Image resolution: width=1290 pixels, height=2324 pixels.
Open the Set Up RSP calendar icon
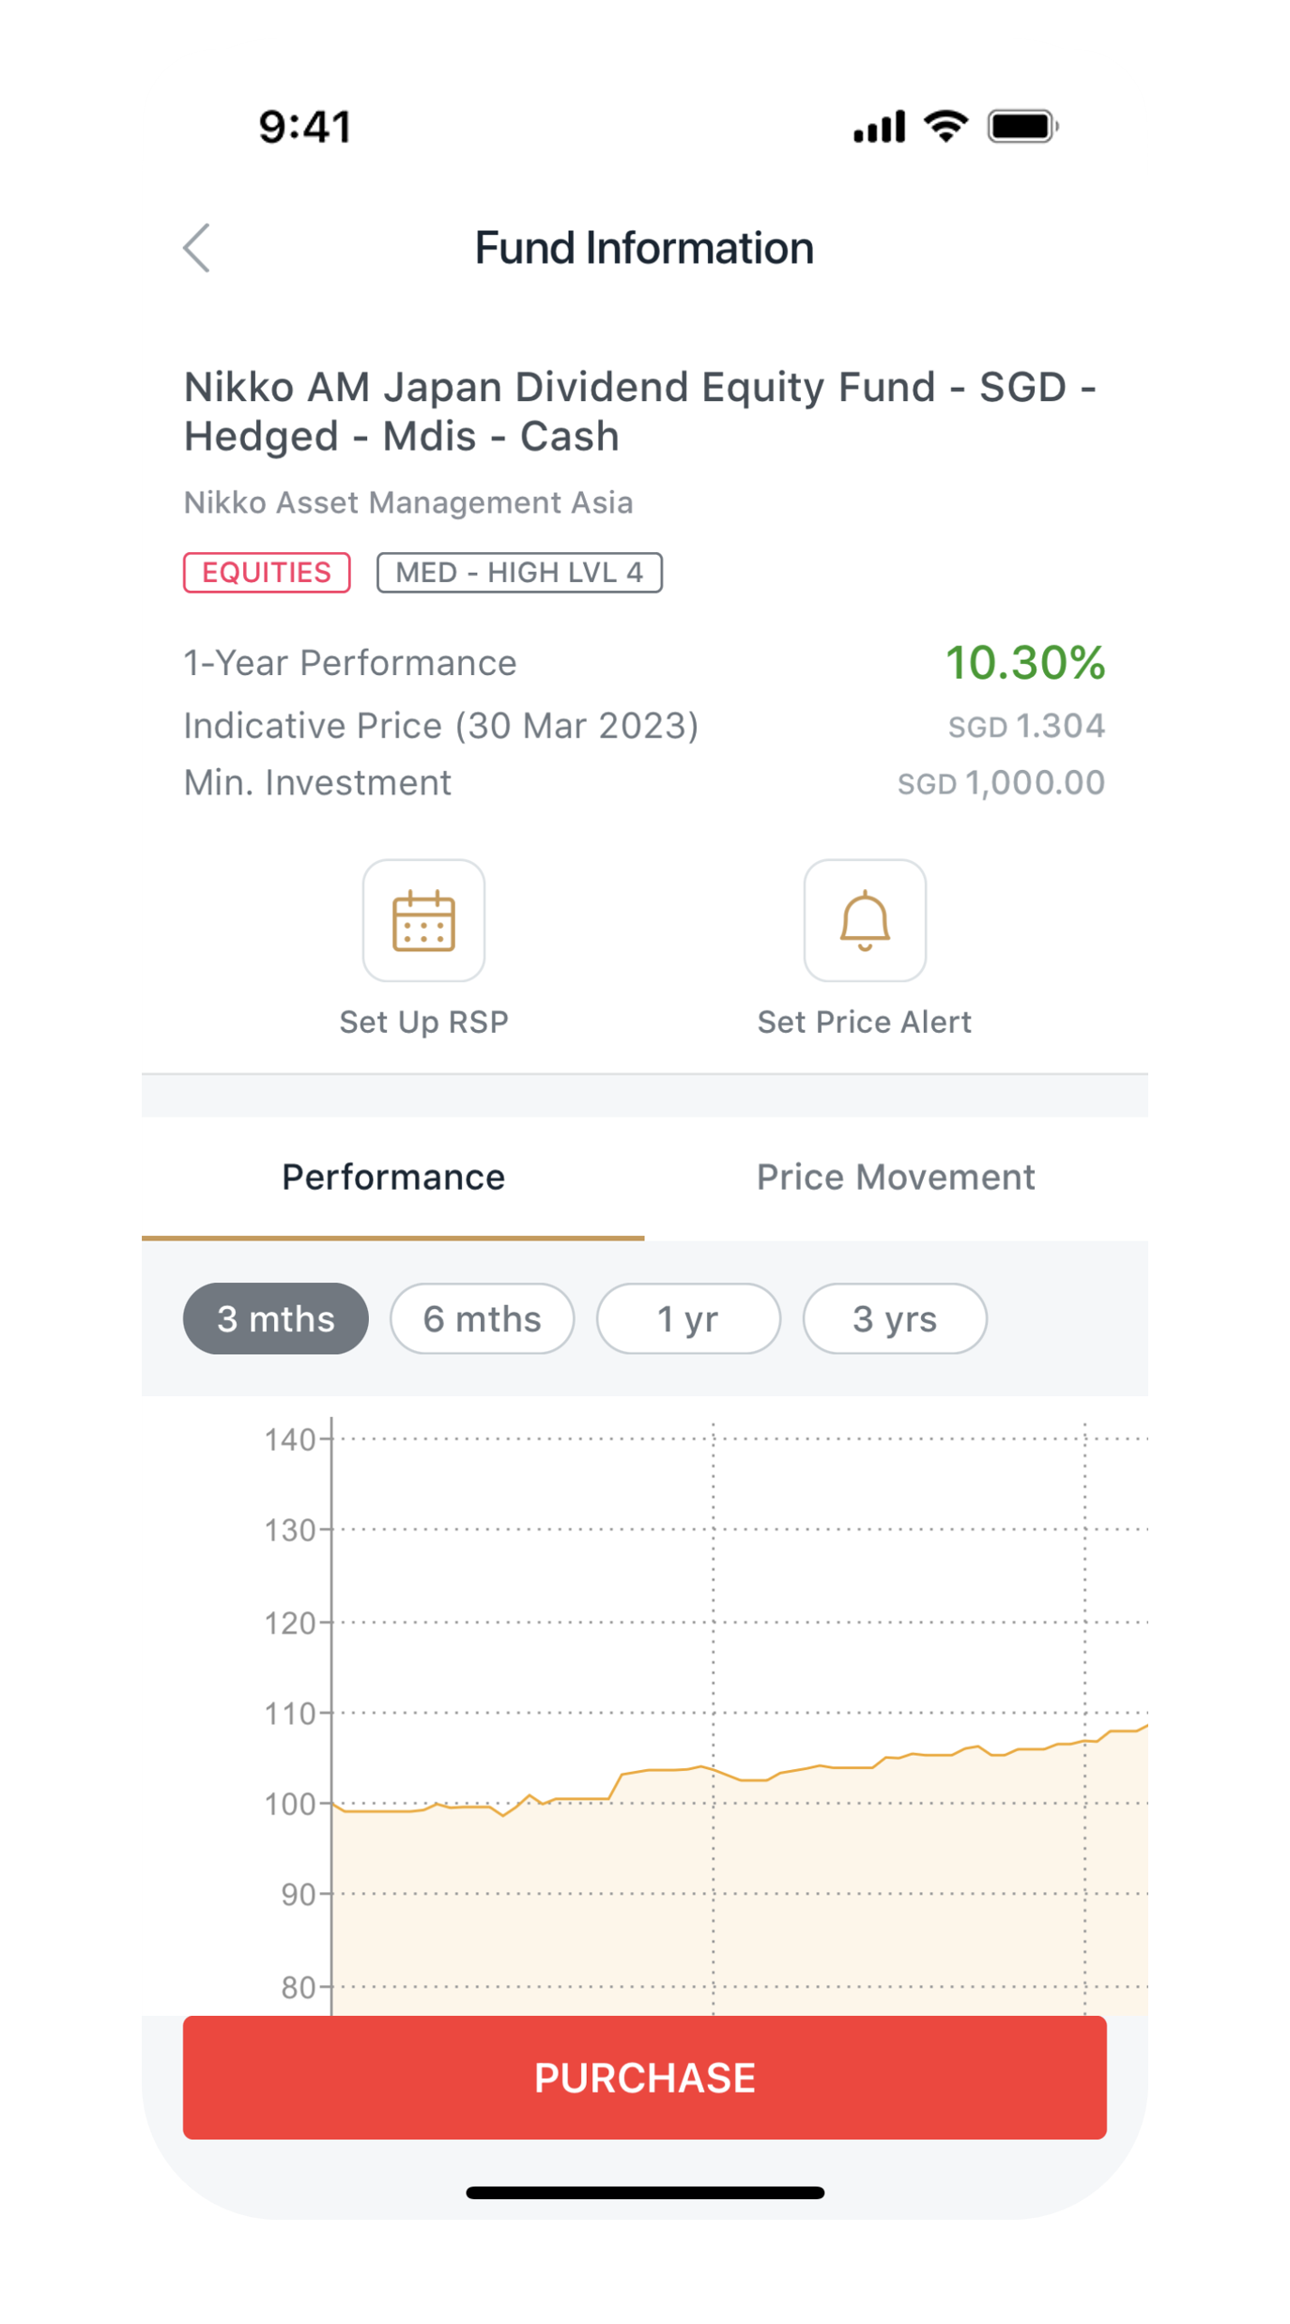tap(423, 921)
